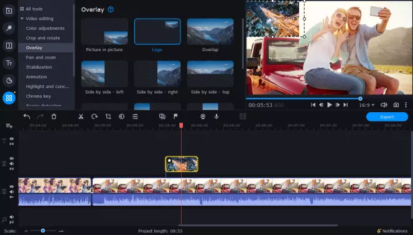Open Notifications in the status bar
The width and height of the screenshot is (413, 235).
(392, 231)
